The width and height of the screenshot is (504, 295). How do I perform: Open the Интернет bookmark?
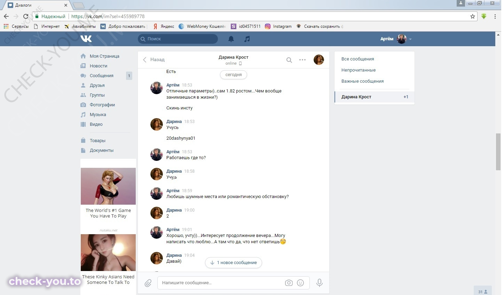pos(47,26)
